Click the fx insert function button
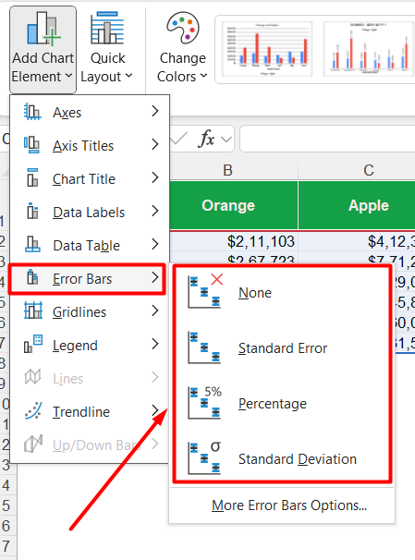 coord(207,139)
